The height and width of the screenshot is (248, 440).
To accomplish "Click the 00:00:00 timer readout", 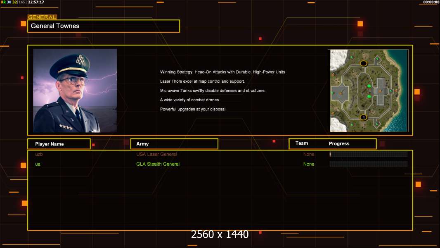I will 431,2.
